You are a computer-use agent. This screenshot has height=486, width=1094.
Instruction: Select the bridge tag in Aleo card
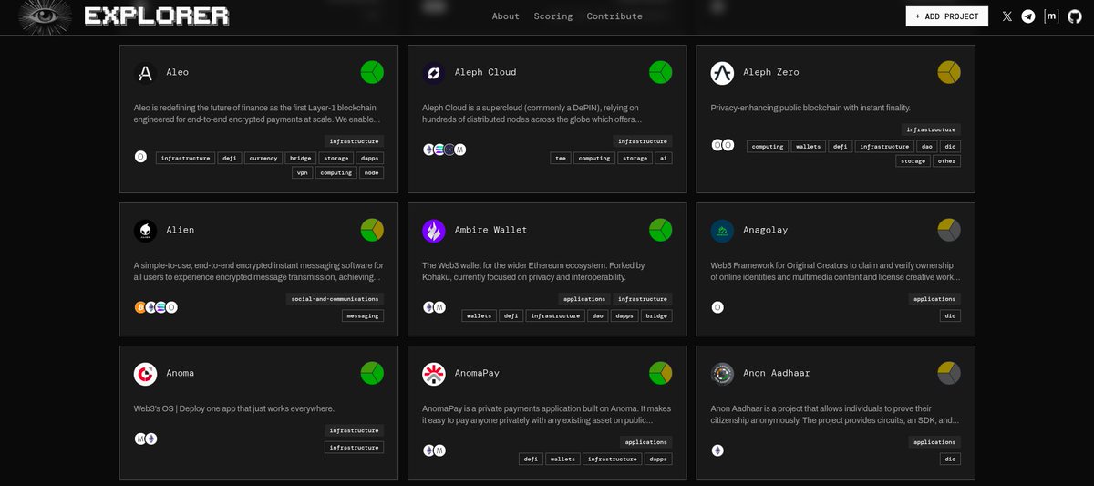click(x=300, y=158)
